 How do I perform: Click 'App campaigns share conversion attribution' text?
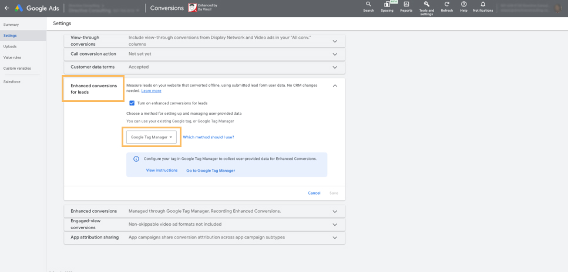pyautogui.click(x=207, y=237)
